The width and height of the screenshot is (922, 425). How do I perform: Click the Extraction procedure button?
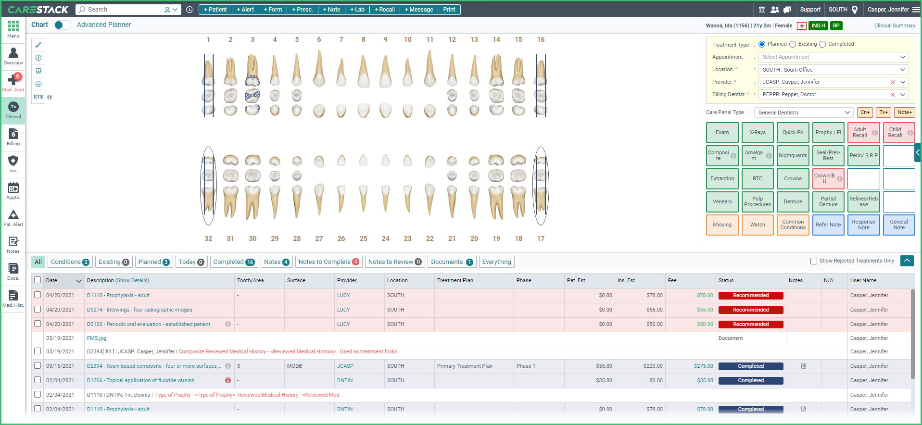722,179
